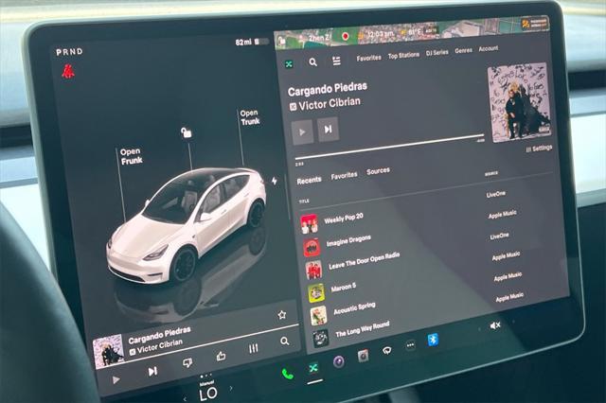Open the Top Stations menu

(x=403, y=55)
